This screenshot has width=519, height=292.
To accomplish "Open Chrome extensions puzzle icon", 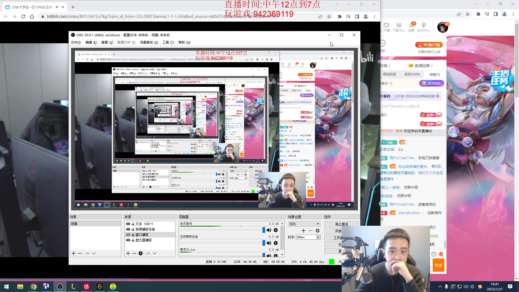I will 340,16.
